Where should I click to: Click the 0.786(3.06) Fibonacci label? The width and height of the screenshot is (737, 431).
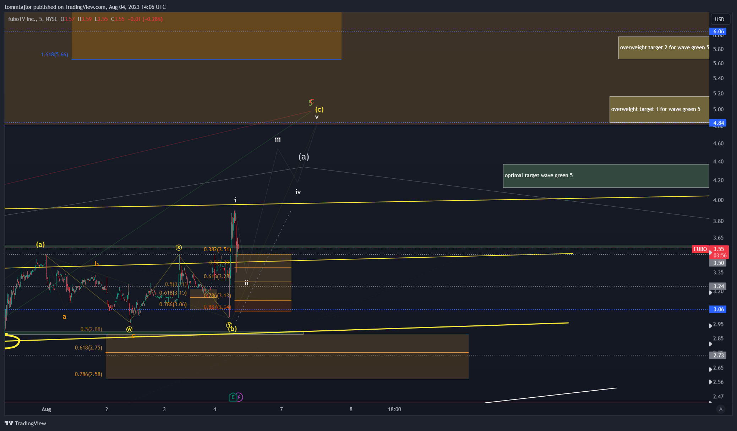click(x=173, y=304)
